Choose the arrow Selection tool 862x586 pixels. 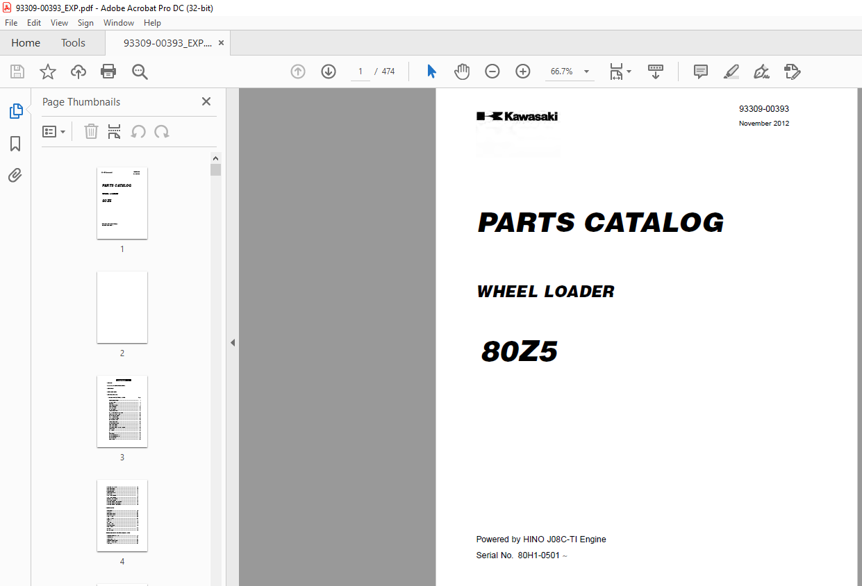[x=431, y=72]
